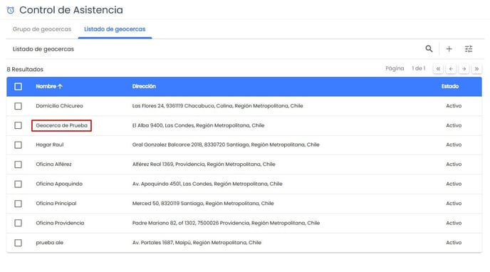Image resolution: width=490 pixels, height=272 pixels.
Task: Tick the Hogar Raul row checkbox
Action: 18,145
